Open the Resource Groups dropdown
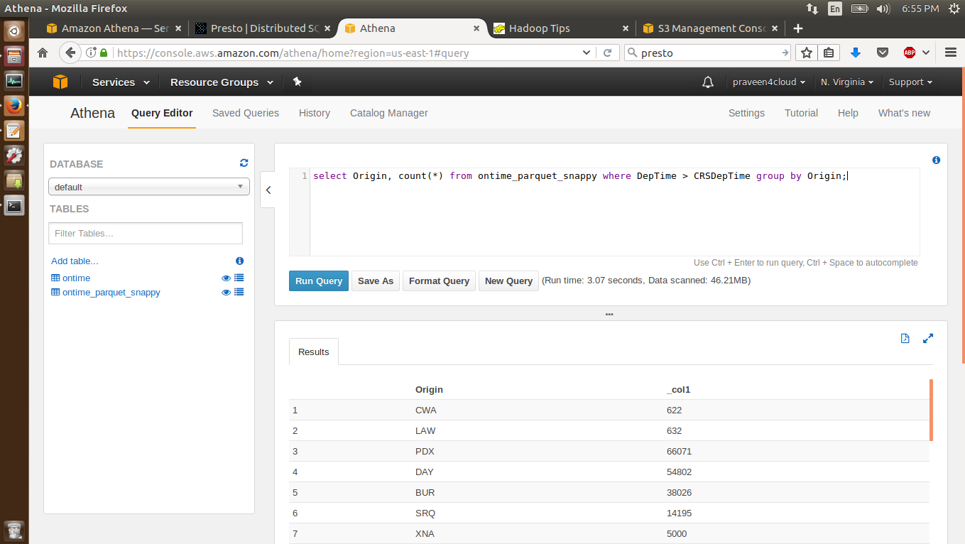Screen dimensions: 965x544 point(222,82)
